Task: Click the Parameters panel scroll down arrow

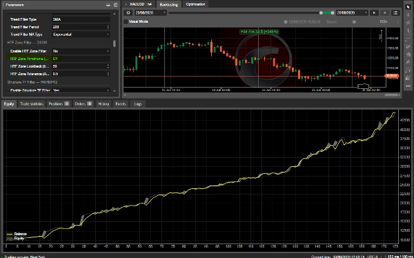Action: point(115,91)
